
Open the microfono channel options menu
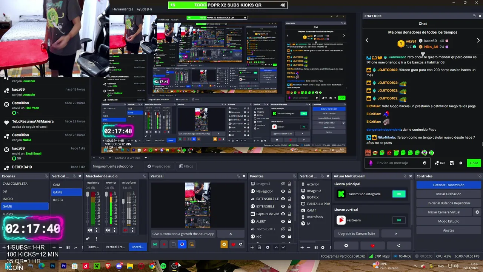pyautogui.click(x=132, y=230)
